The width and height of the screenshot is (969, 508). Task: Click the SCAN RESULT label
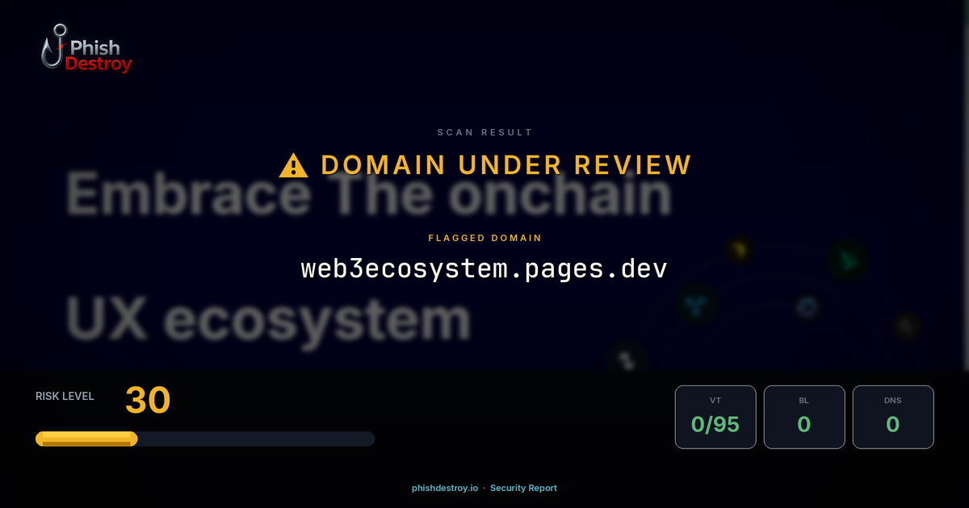coord(484,131)
